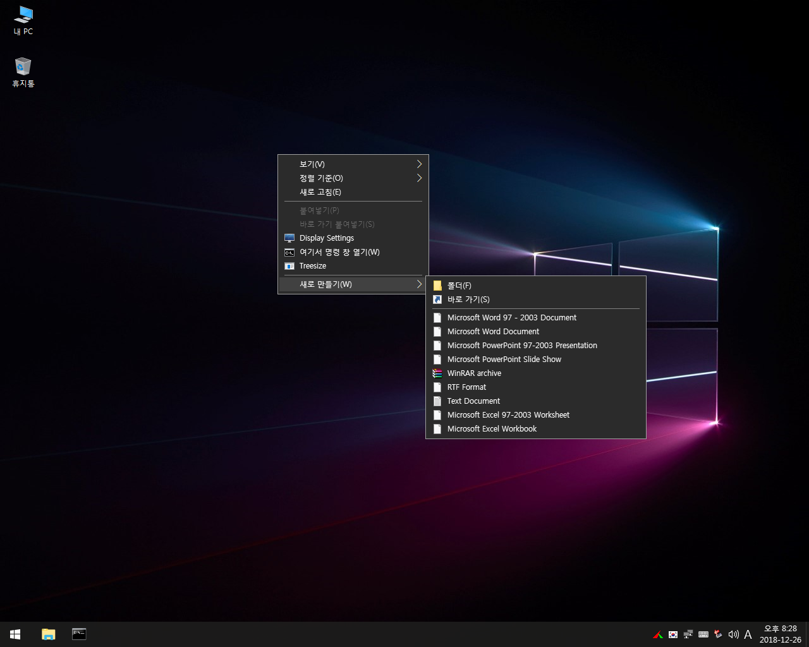
Task: Click the RTF Format document icon
Action: tap(437, 387)
